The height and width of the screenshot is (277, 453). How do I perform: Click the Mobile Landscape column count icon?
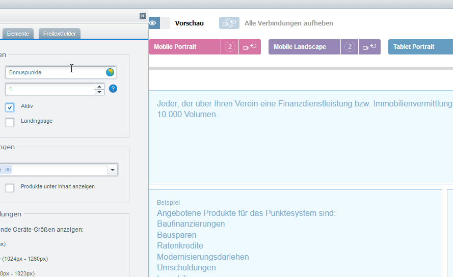click(350, 47)
